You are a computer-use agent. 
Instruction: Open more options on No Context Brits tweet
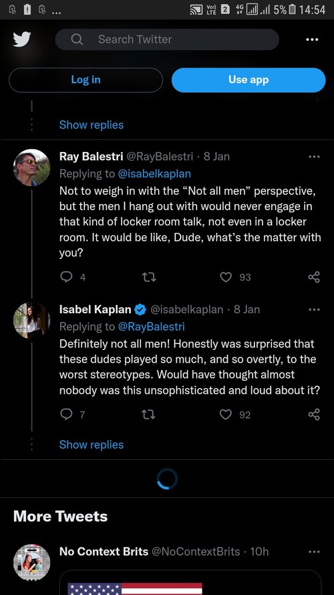click(314, 551)
